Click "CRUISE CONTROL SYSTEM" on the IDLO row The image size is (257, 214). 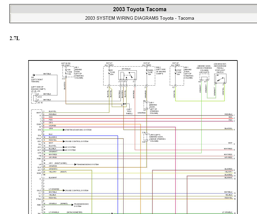point(76,191)
